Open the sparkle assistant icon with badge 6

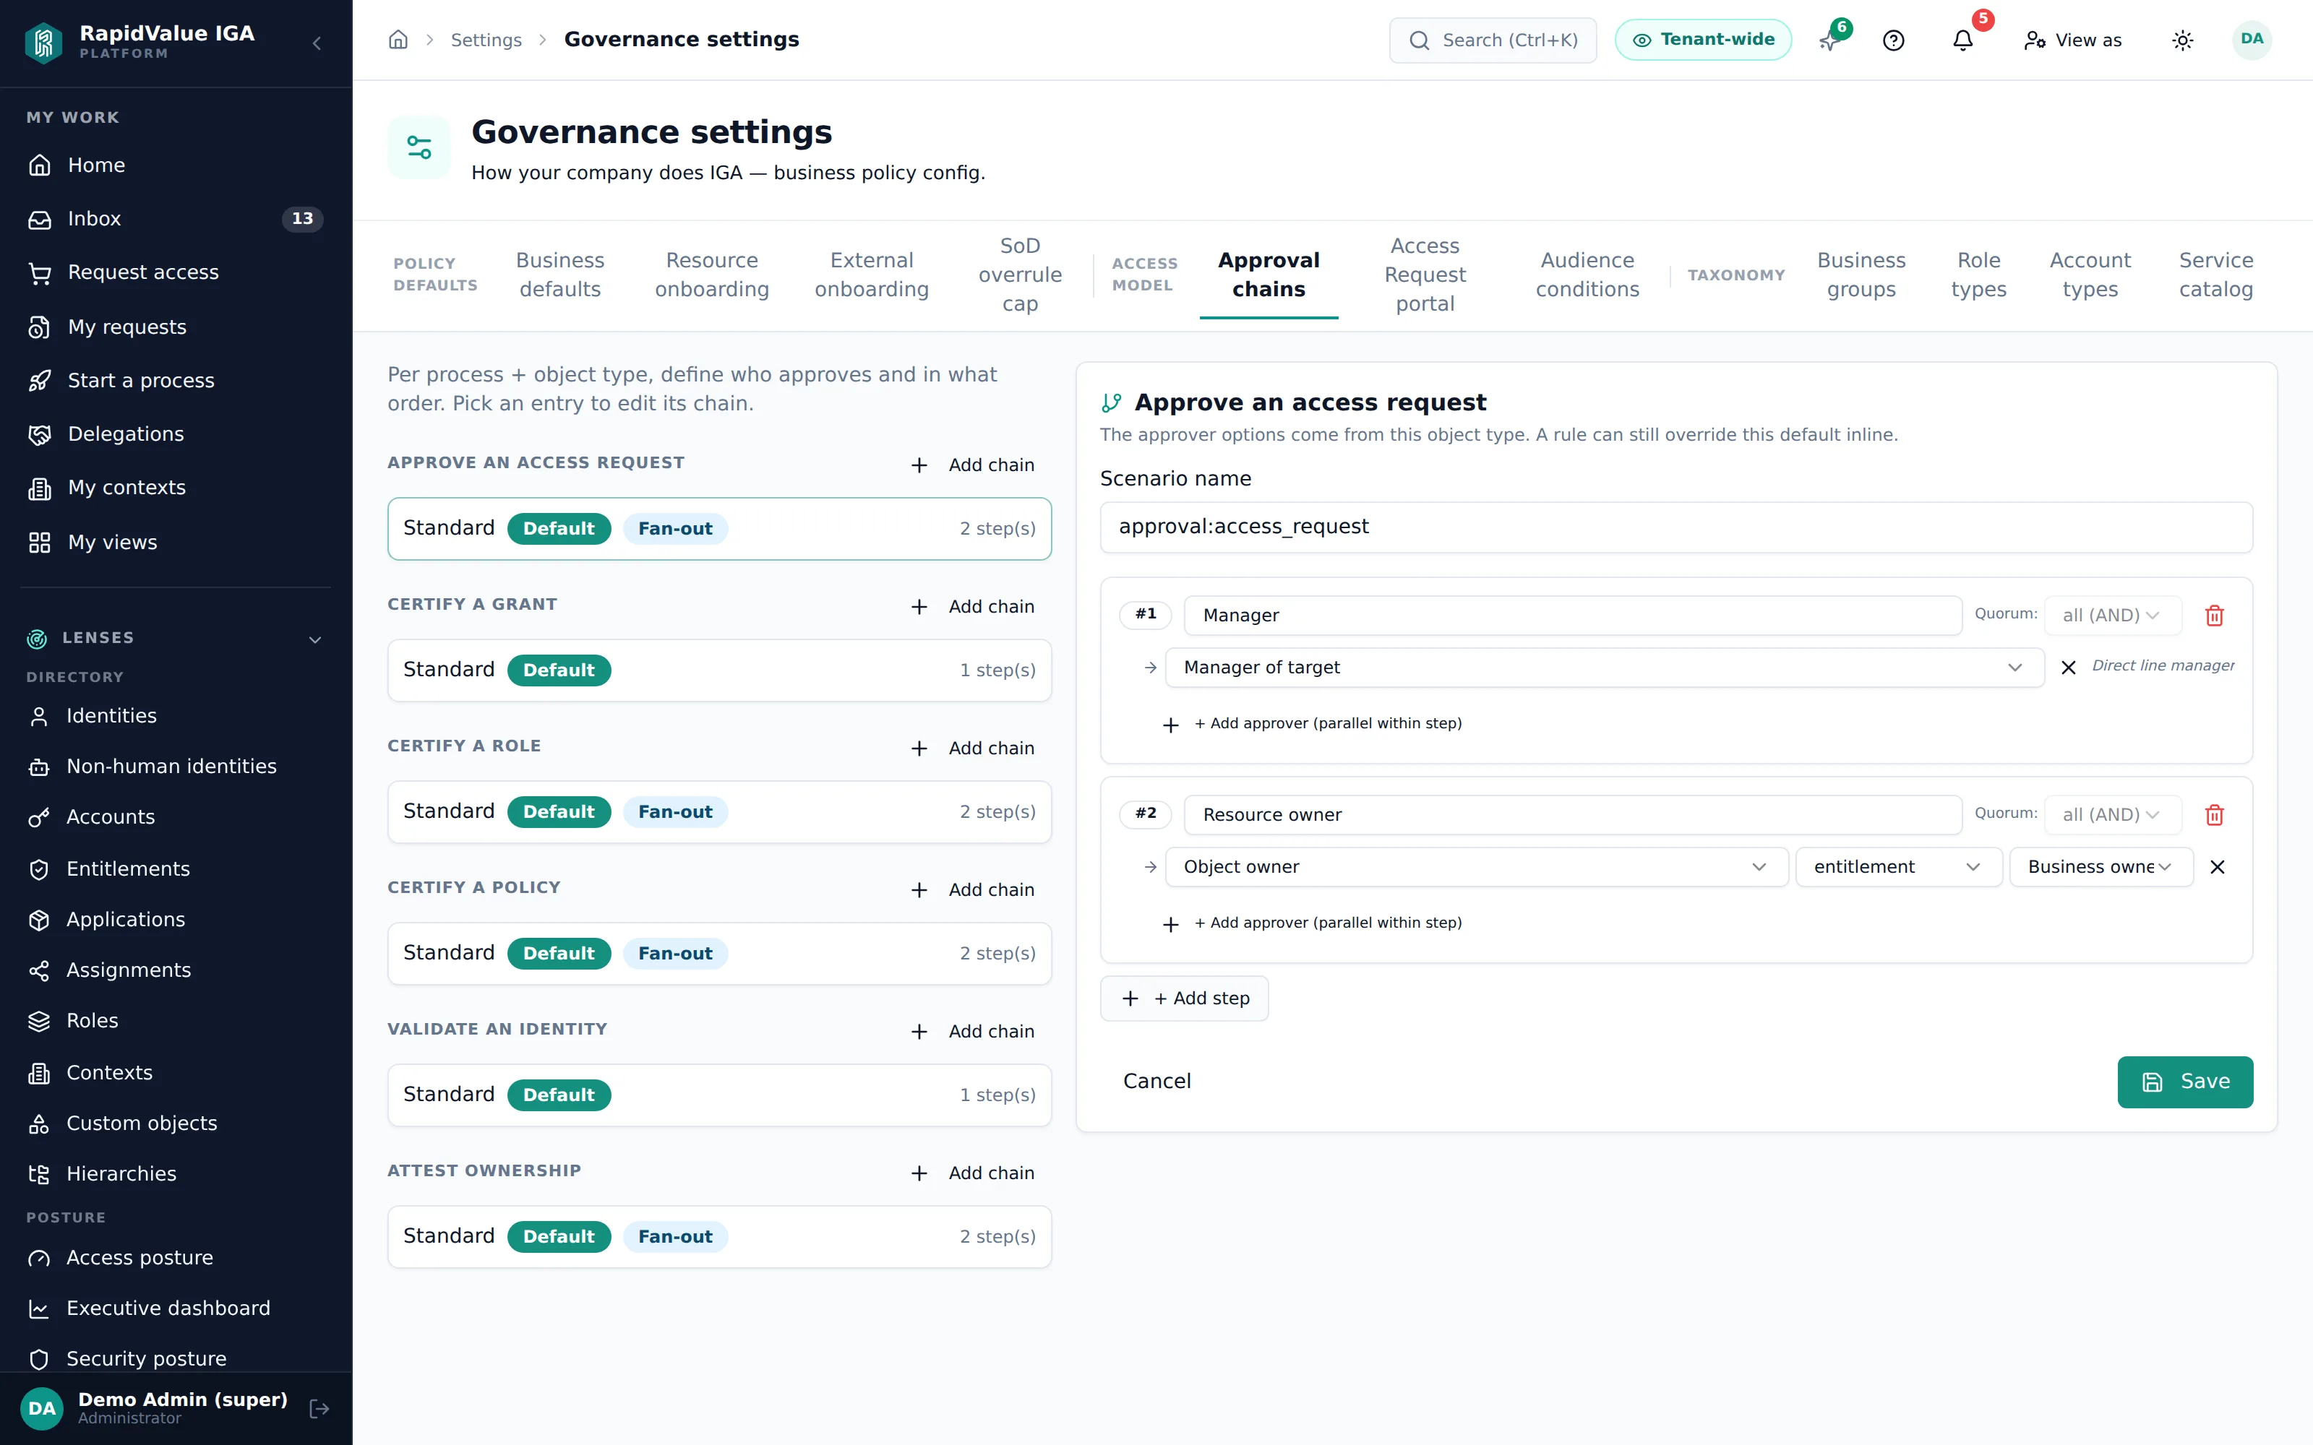pos(1829,40)
